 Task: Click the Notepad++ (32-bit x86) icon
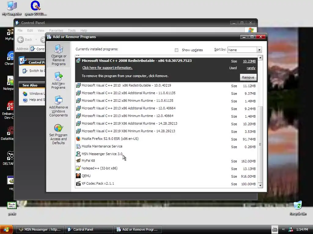(x=78, y=168)
